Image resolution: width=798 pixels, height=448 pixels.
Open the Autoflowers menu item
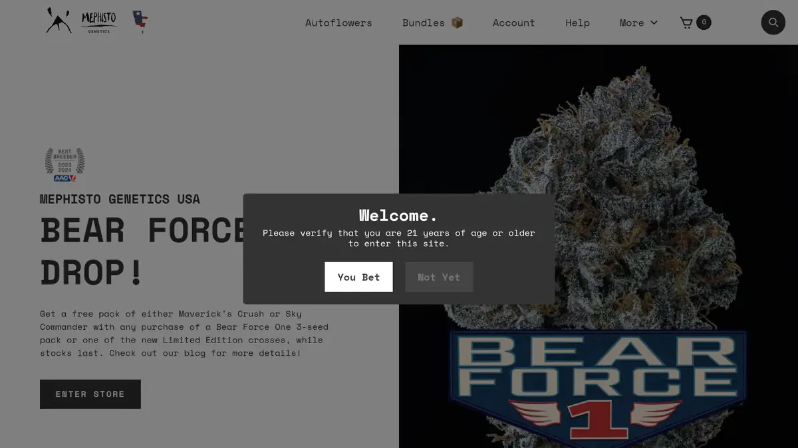338,23
